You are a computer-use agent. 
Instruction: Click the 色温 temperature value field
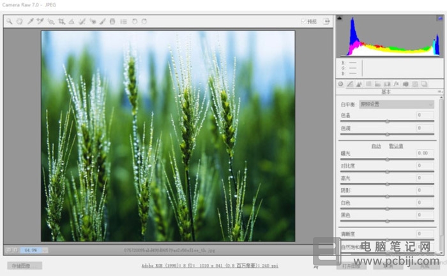[425, 115]
